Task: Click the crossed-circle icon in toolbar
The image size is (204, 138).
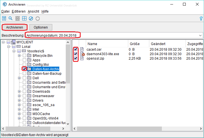Action: pyautogui.click(x=31, y=18)
